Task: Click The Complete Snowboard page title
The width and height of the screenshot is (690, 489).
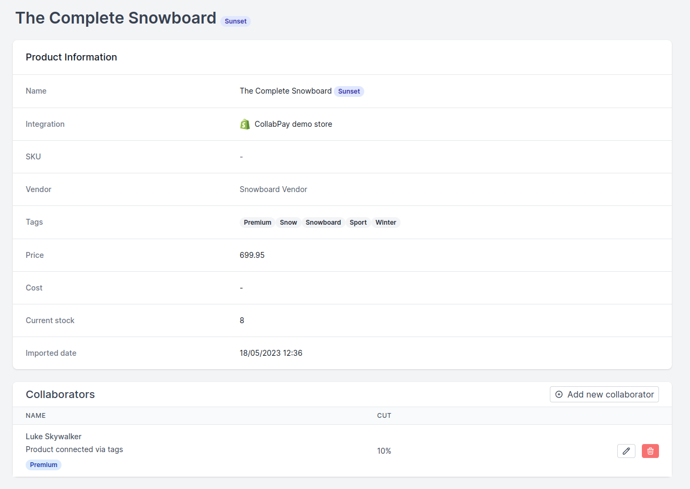Action: tap(116, 18)
